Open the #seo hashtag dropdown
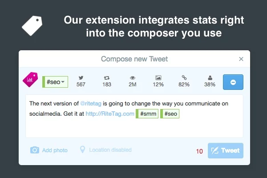The image size is (267, 178). (x=55, y=82)
